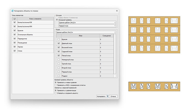The height and width of the screenshot is (110, 189).
Task: Click the Смещение cell for Пятый этаж
Action: click(x=107, y=55)
